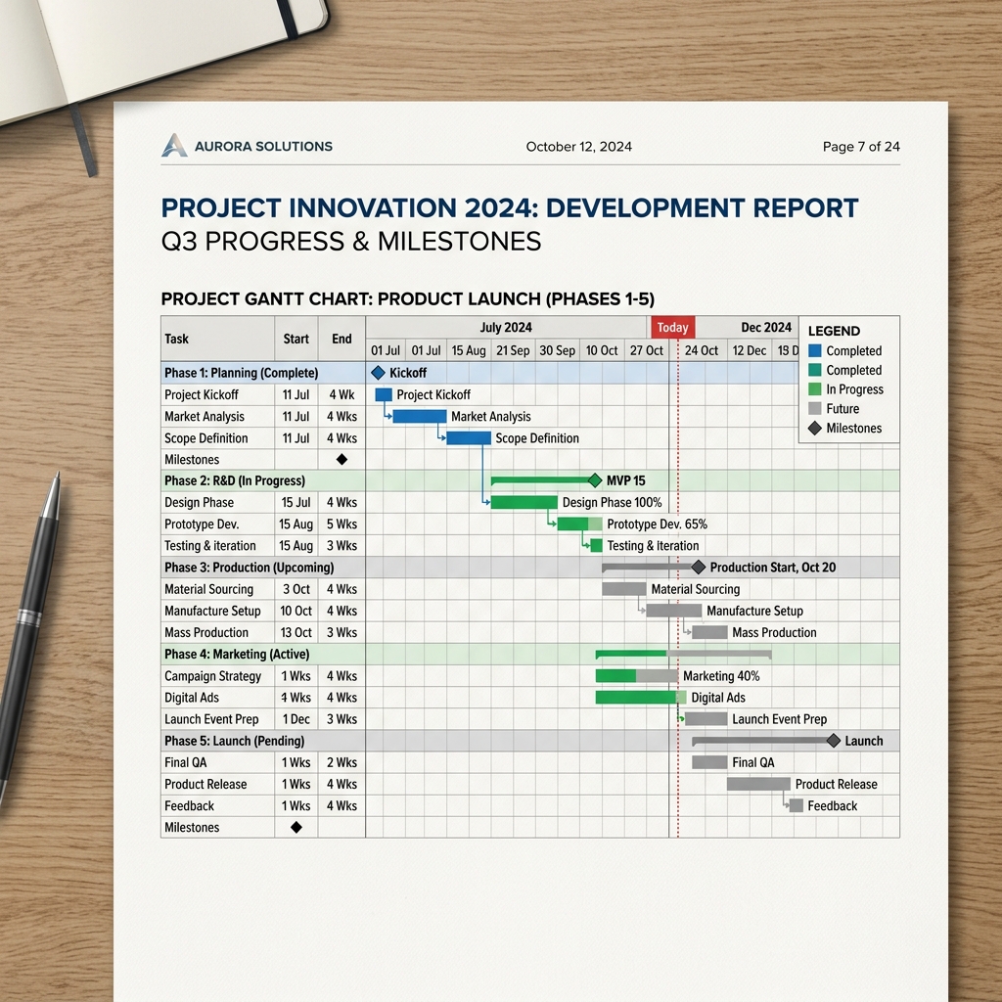Select the green Digital Ads bar
1002x1002 pixels.
[641, 698]
